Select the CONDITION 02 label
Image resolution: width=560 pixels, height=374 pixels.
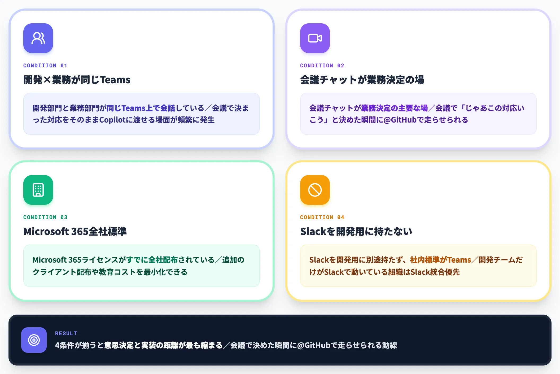(322, 66)
